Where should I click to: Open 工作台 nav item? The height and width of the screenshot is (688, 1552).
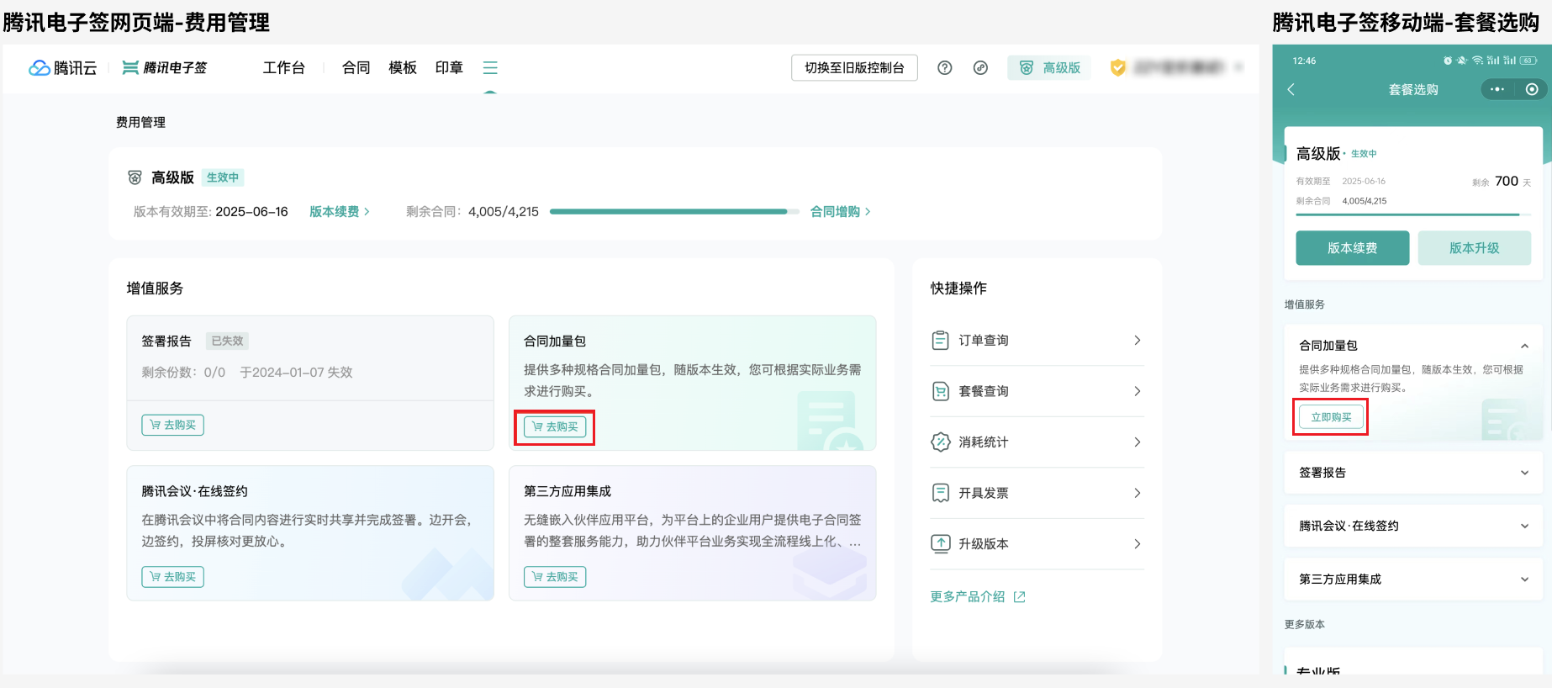point(284,68)
